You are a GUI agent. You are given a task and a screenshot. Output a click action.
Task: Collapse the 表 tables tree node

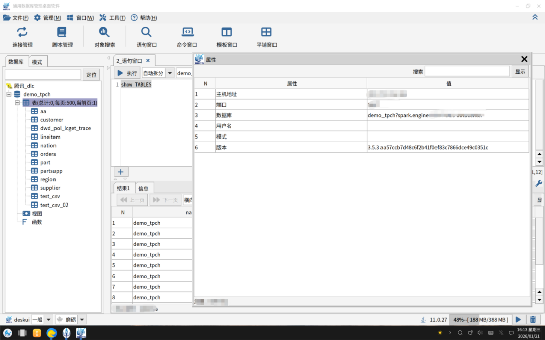[17, 103]
